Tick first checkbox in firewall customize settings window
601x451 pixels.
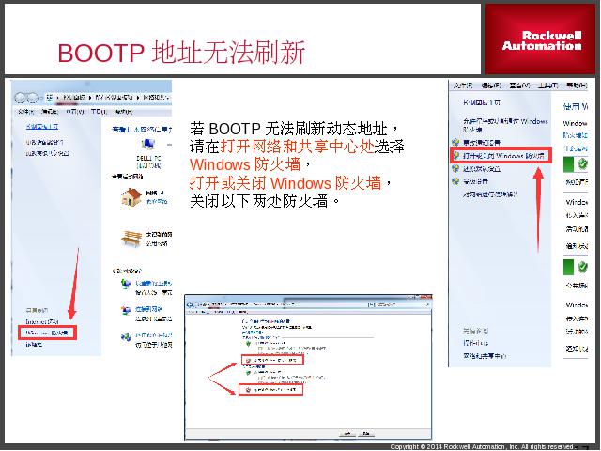[x=261, y=349]
